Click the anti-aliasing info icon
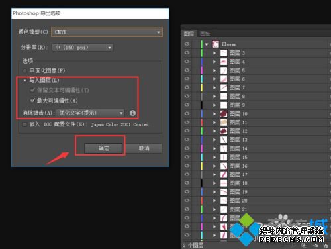 click(x=132, y=113)
